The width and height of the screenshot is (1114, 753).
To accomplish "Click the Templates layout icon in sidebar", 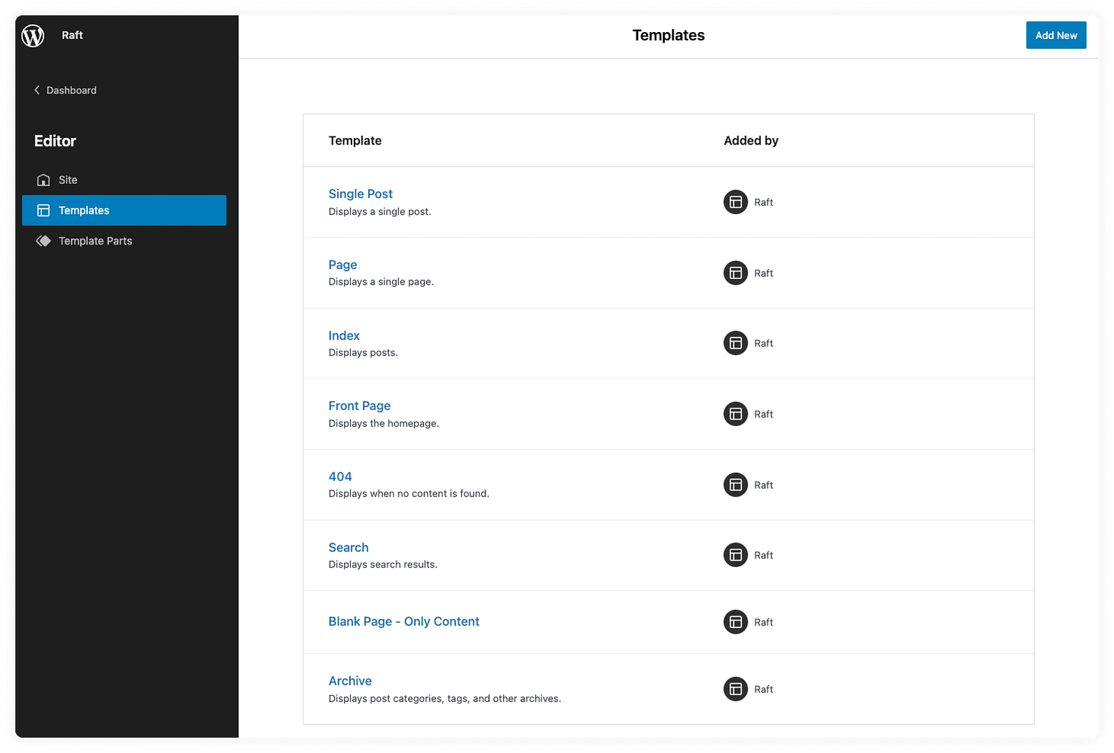I will (x=43, y=211).
